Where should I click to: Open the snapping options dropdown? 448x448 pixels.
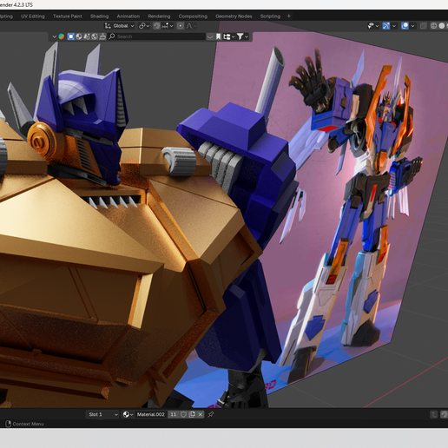pos(168,26)
